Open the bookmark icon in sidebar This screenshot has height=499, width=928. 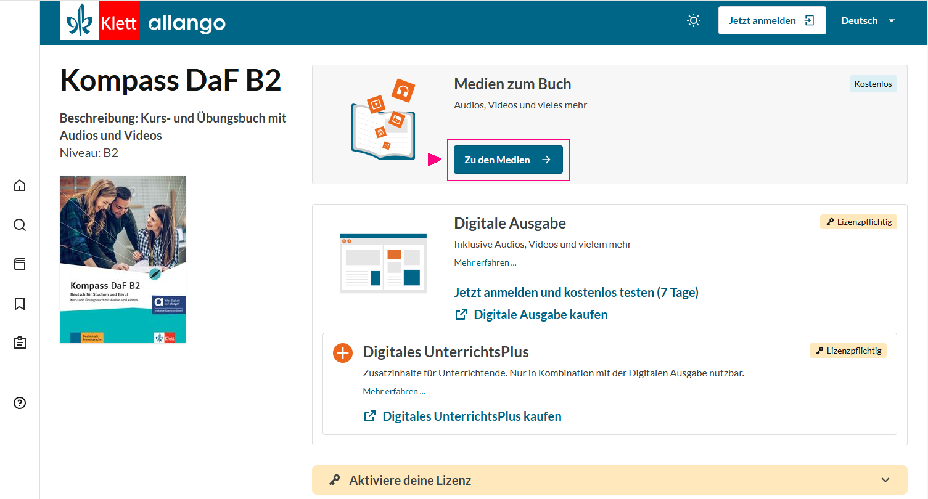(x=20, y=304)
